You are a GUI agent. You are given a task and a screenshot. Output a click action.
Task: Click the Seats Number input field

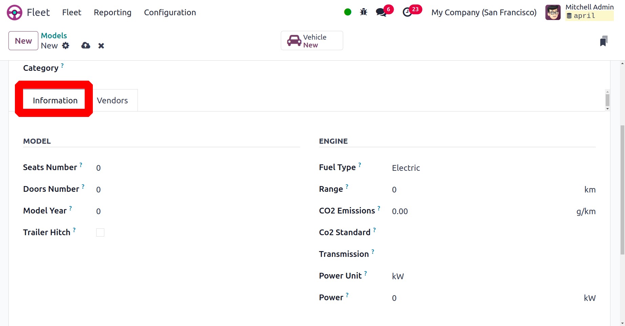(196, 168)
